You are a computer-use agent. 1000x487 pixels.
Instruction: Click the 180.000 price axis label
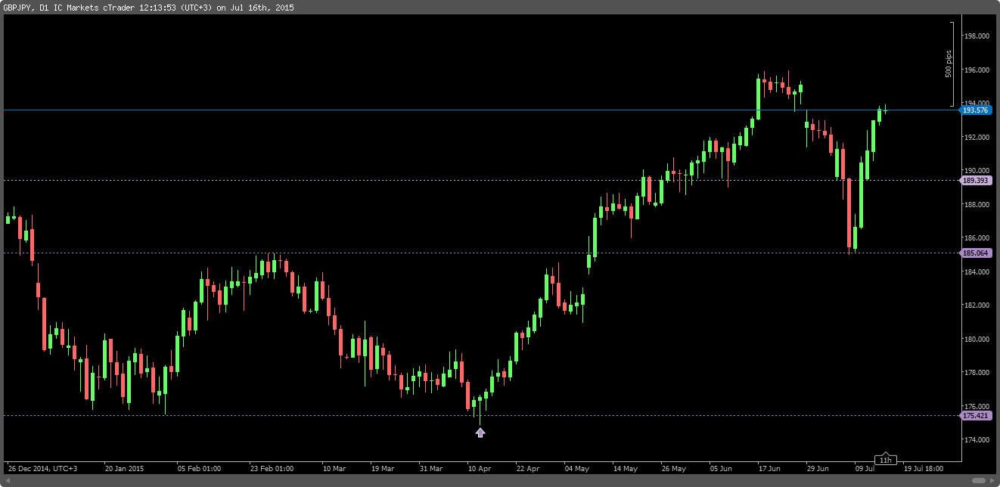[x=976, y=339]
